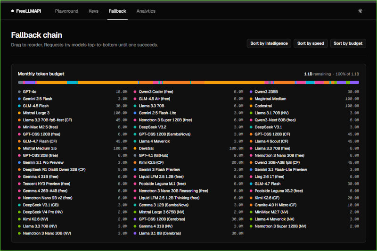Click the long orange segment of budget bar
377x251 pixels.
coord(108,82)
